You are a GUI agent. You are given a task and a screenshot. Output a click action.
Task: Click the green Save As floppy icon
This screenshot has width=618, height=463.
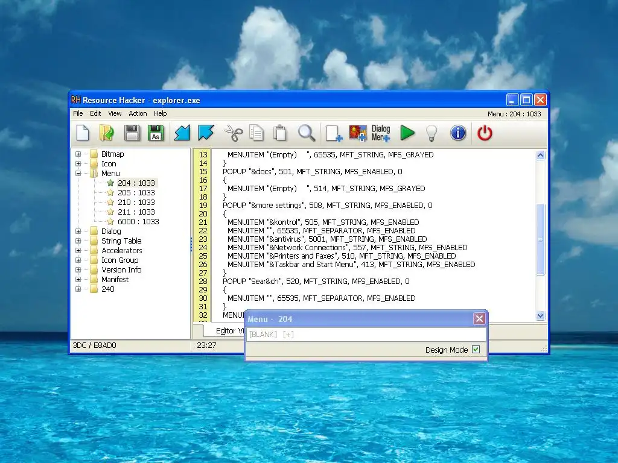coord(156,133)
